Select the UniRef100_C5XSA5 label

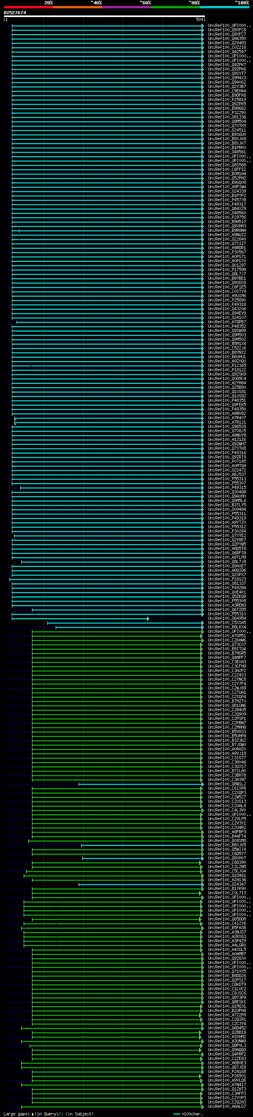click(x=227, y=623)
